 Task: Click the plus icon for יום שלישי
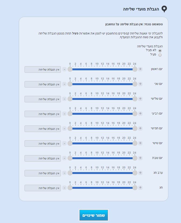[x=140, y=99]
